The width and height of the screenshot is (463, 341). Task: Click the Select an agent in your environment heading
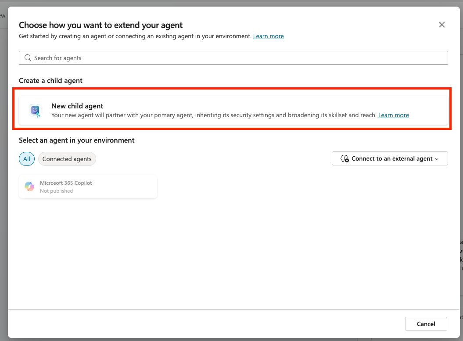click(76, 140)
